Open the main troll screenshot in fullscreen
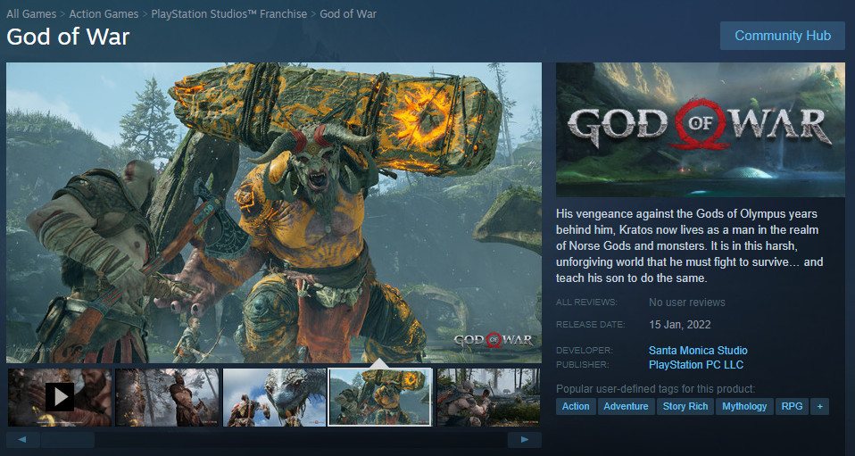The image size is (855, 456). click(x=274, y=212)
